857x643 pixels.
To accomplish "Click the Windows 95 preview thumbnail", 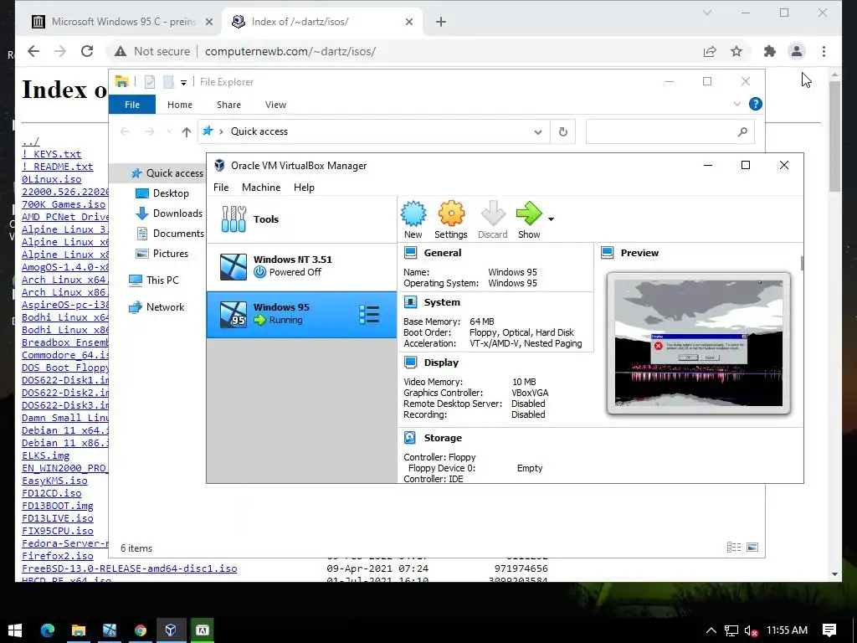I will click(x=699, y=342).
